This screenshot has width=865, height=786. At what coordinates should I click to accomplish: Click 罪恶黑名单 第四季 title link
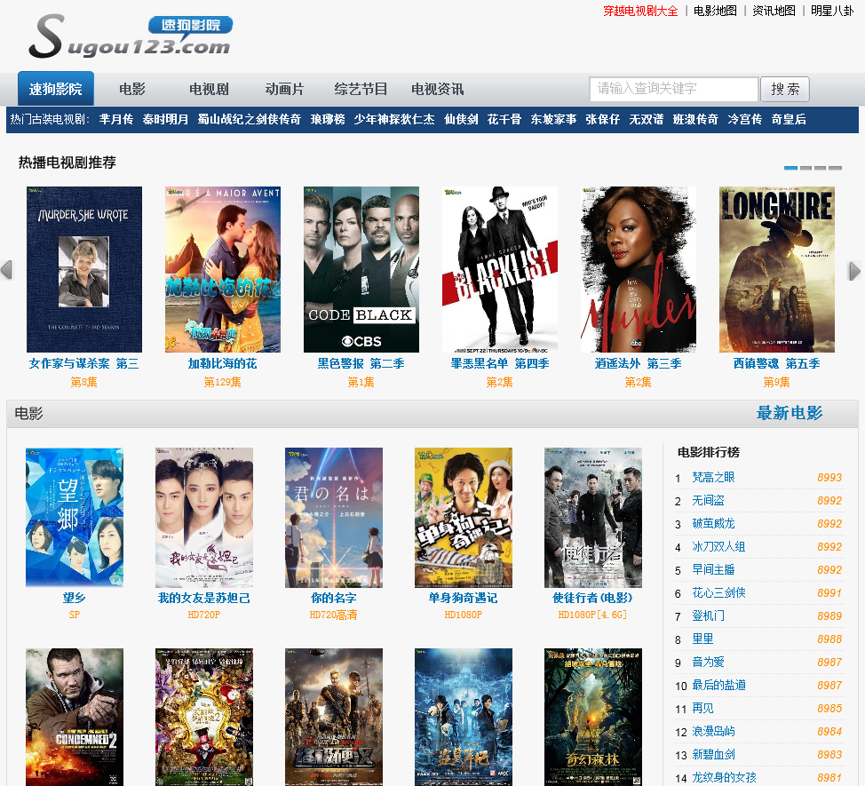500,363
